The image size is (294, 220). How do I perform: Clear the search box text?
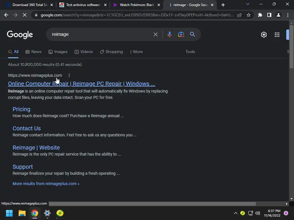coord(155,34)
